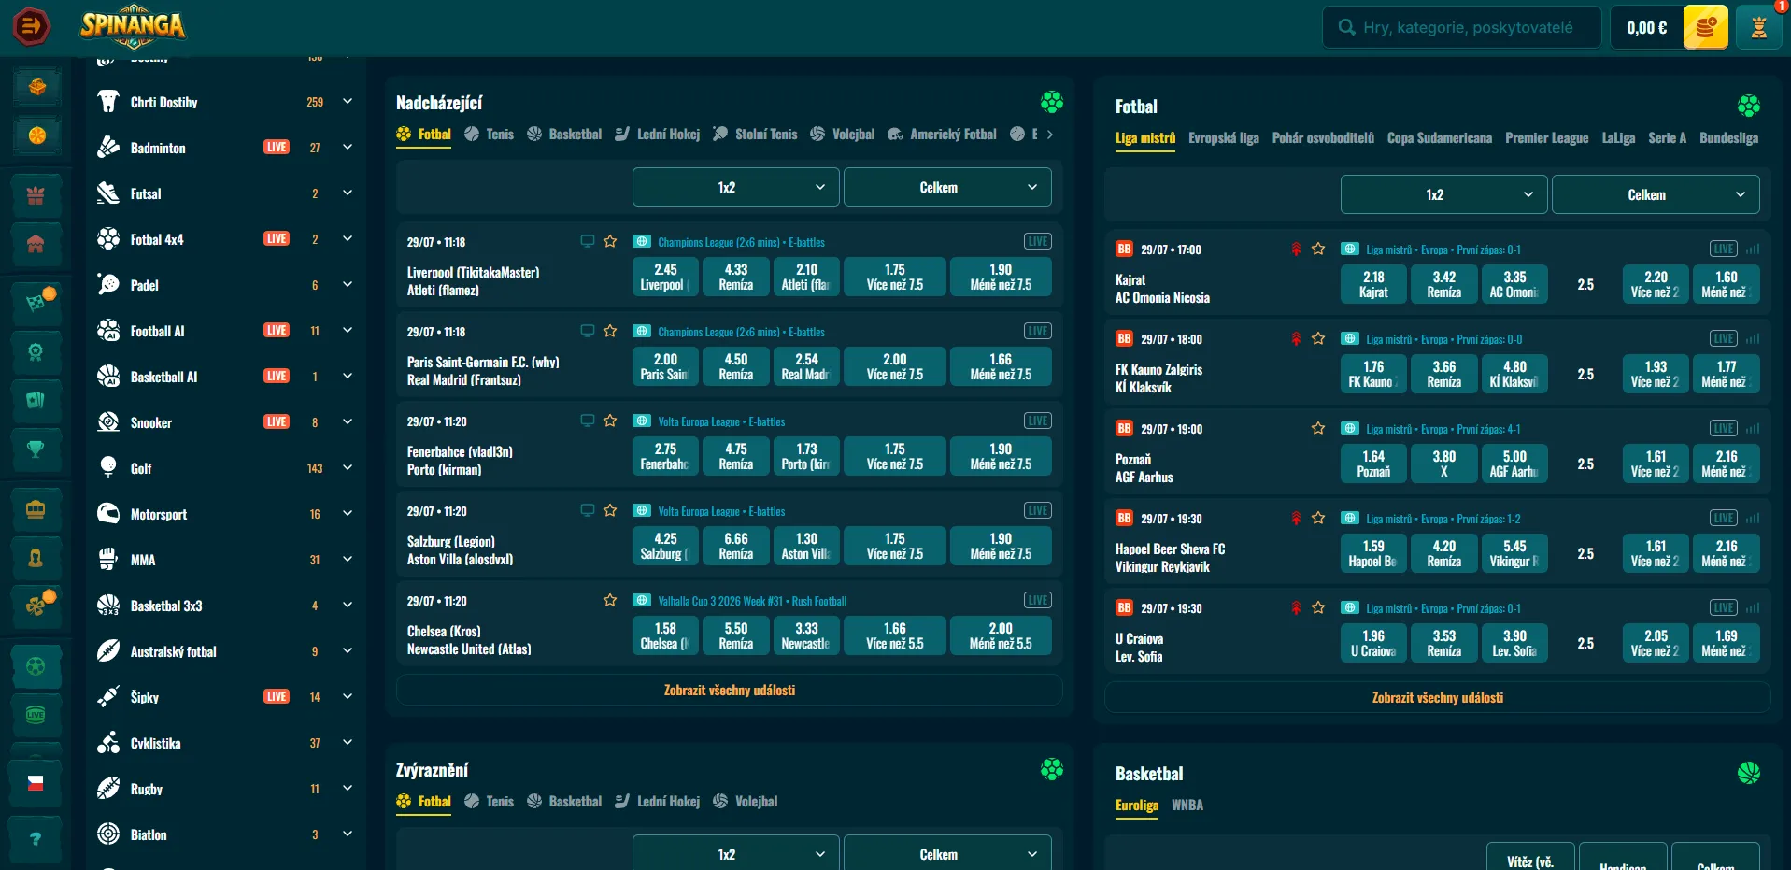The image size is (1791, 870).
Task: Click the Futsal sport icon
Action: click(x=108, y=193)
